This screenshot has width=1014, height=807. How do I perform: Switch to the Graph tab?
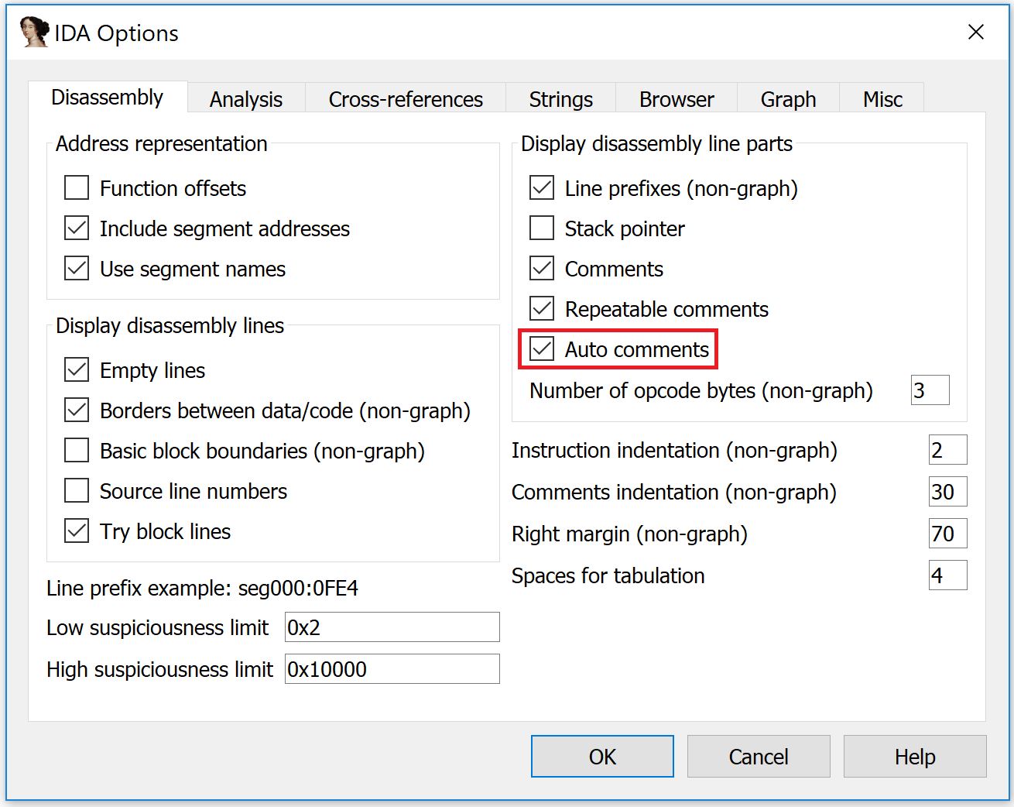click(x=788, y=99)
